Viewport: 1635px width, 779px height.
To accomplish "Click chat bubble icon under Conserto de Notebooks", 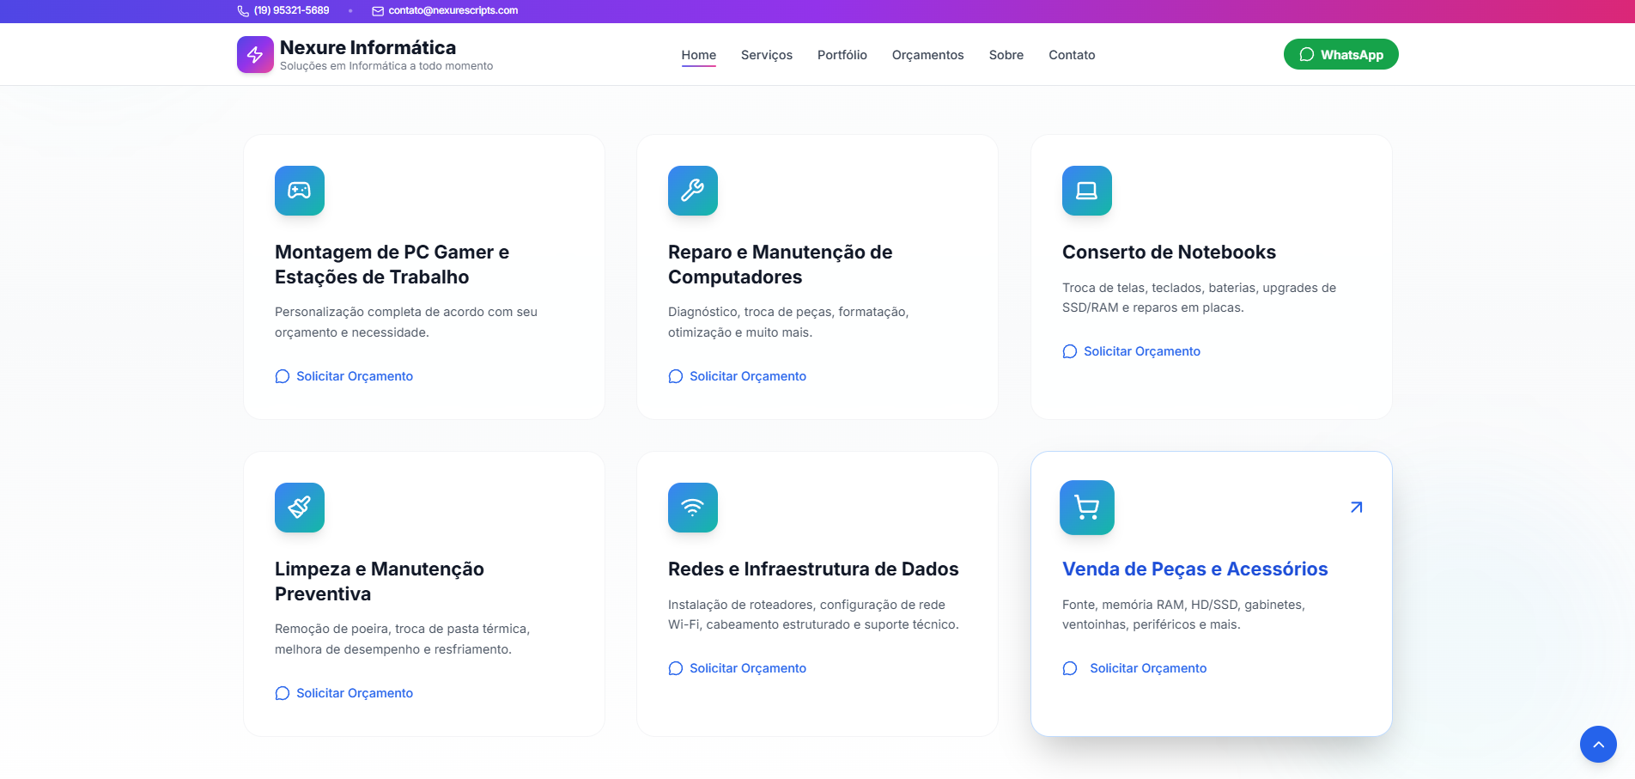I will [1070, 351].
